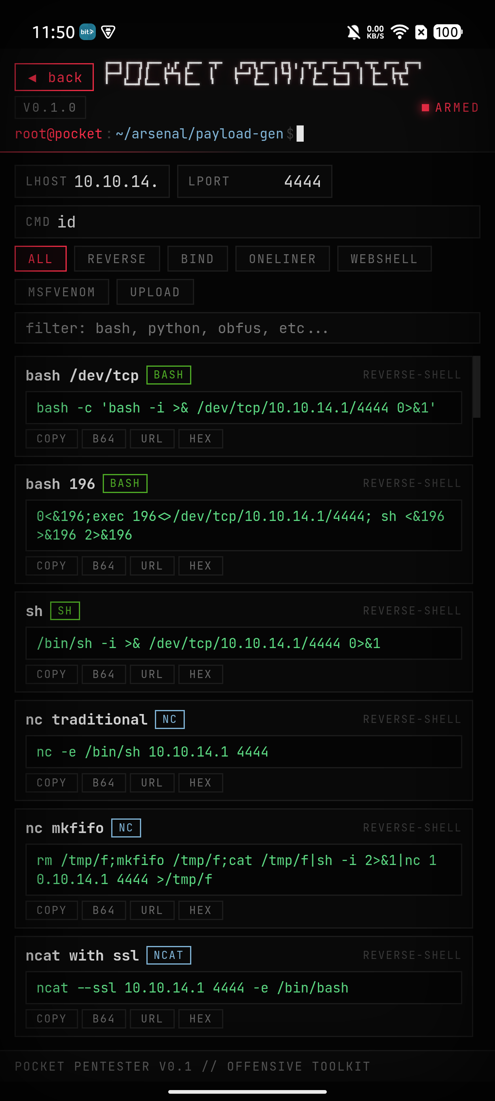
Task: Tap the payload list scrollbar thumb
Action: coord(476,387)
